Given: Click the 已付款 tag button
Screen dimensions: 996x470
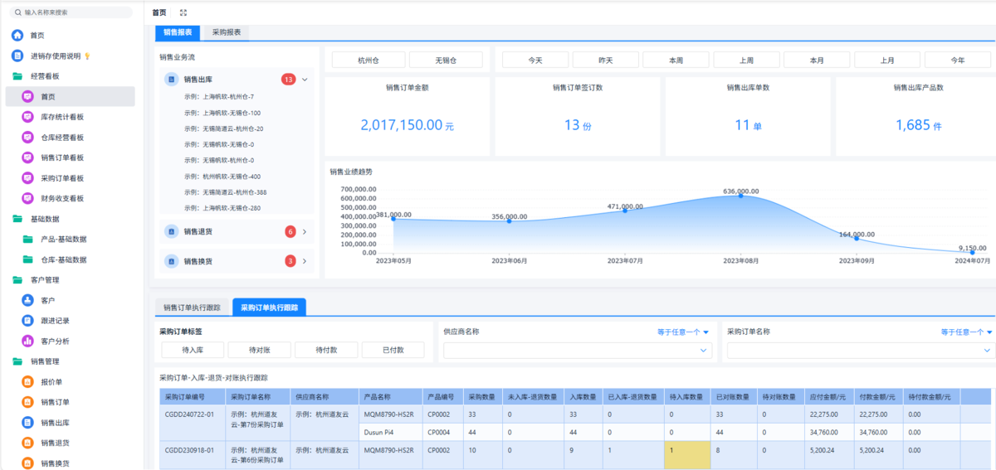Looking at the screenshot, I should (x=393, y=350).
